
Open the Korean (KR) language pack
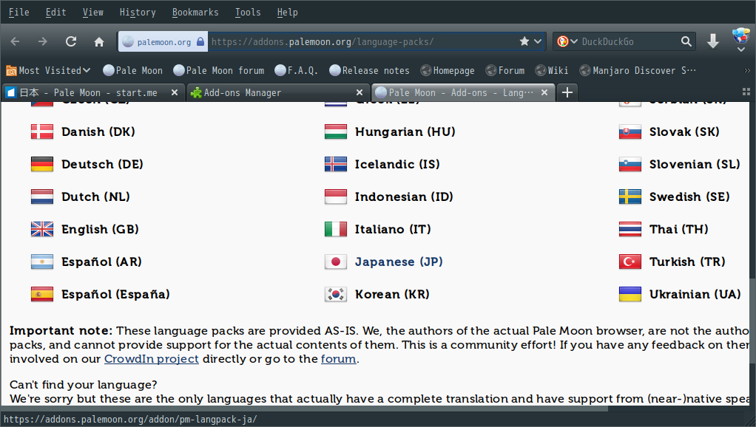pyautogui.click(x=392, y=294)
